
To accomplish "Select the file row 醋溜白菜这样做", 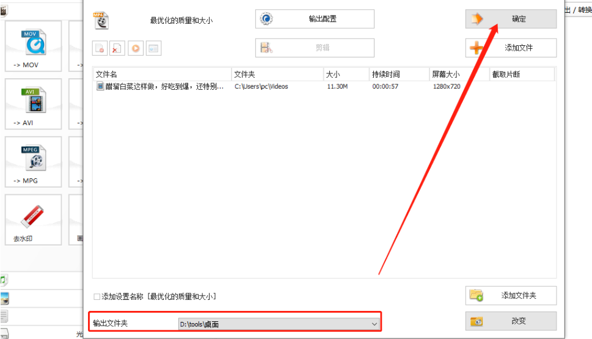I will click(324, 87).
